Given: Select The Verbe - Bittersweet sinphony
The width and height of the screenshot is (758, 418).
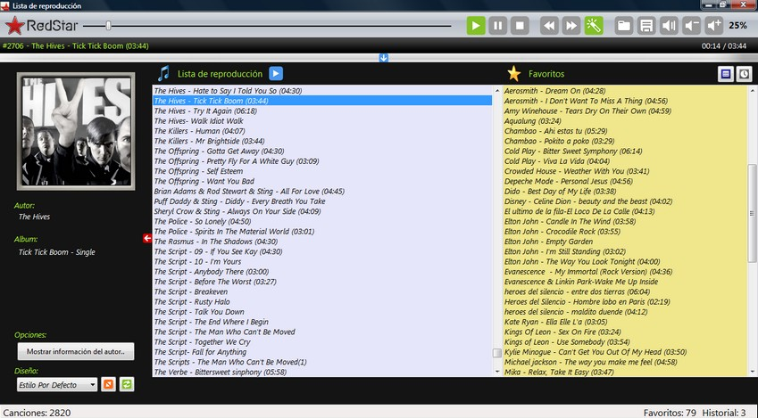Looking at the screenshot, I should click(322, 372).
